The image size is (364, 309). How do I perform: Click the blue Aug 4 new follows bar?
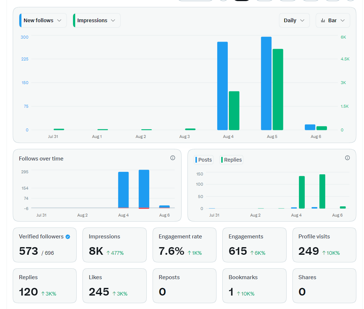(222, 86)
